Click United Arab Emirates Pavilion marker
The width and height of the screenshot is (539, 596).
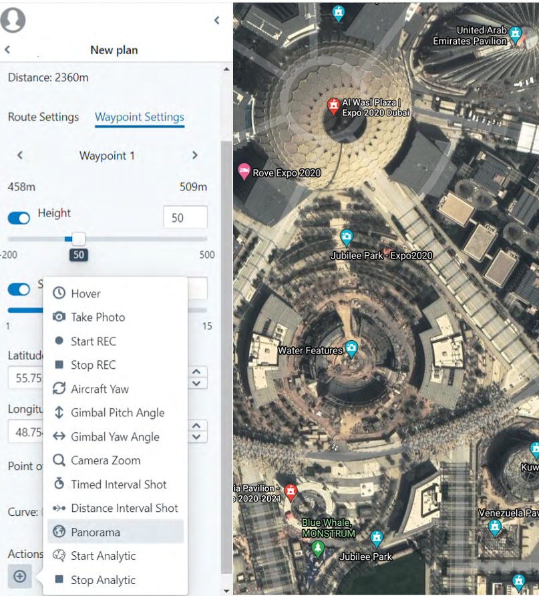(515, 33)
